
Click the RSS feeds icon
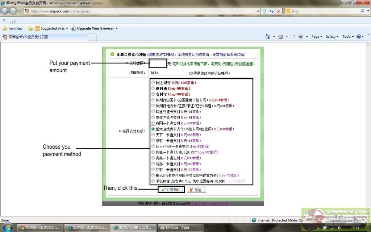coord(281,37)
